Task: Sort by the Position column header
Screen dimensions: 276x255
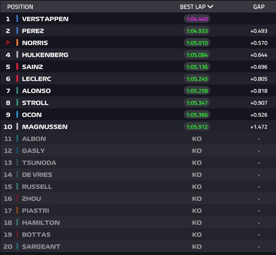Action: (x=20, y=7)
